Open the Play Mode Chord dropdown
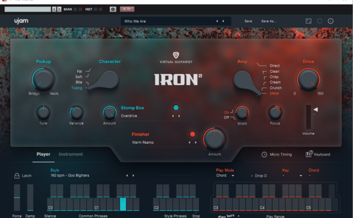Image resolution: width=353 pixels, height=218 pixels. click(225, 176)
